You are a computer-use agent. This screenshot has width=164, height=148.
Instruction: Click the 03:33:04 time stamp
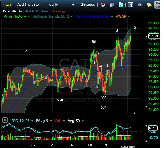128,147
